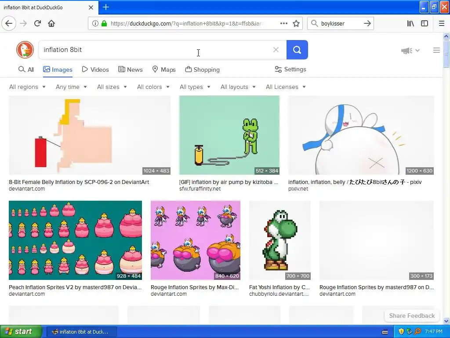Expand the All Licenses filter
Viewport: 450px width, 338px height.
tap(286, 87)
